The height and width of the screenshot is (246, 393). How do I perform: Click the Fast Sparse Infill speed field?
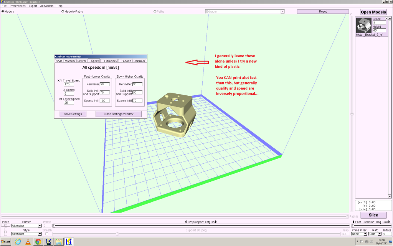tap(104, 101)
